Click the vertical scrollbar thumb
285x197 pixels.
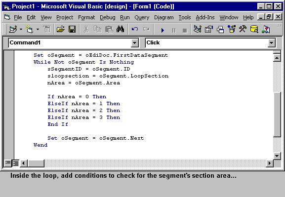(x=277, y=115)
